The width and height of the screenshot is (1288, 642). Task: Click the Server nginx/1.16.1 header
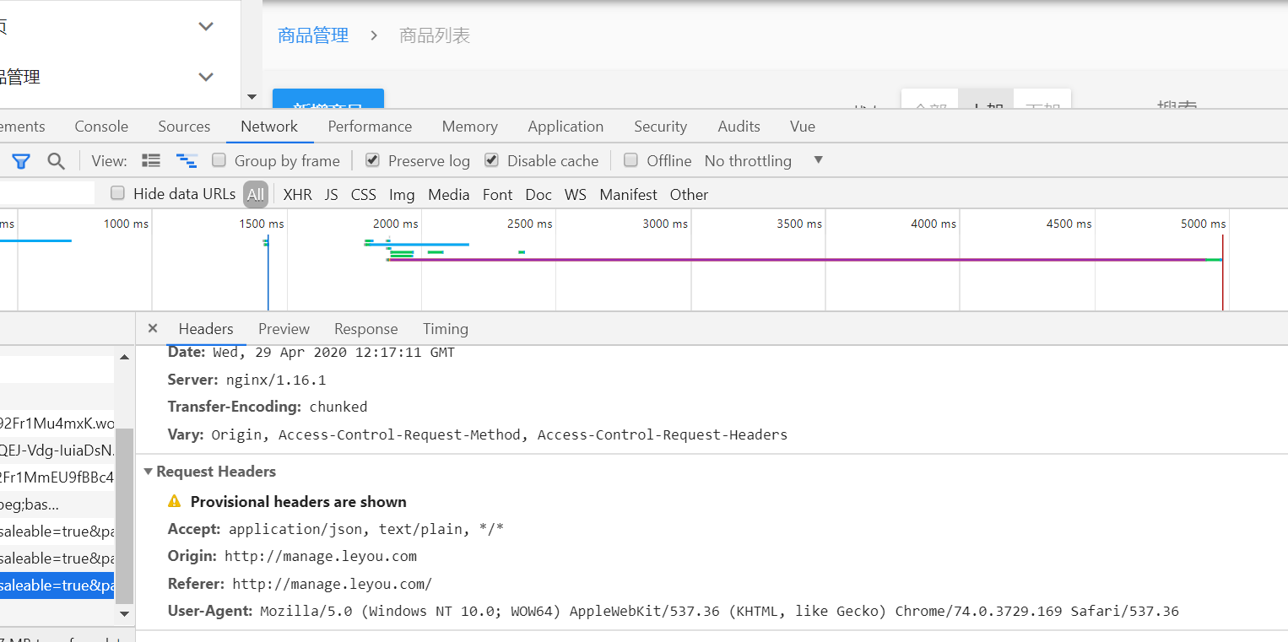pos(246,380)
